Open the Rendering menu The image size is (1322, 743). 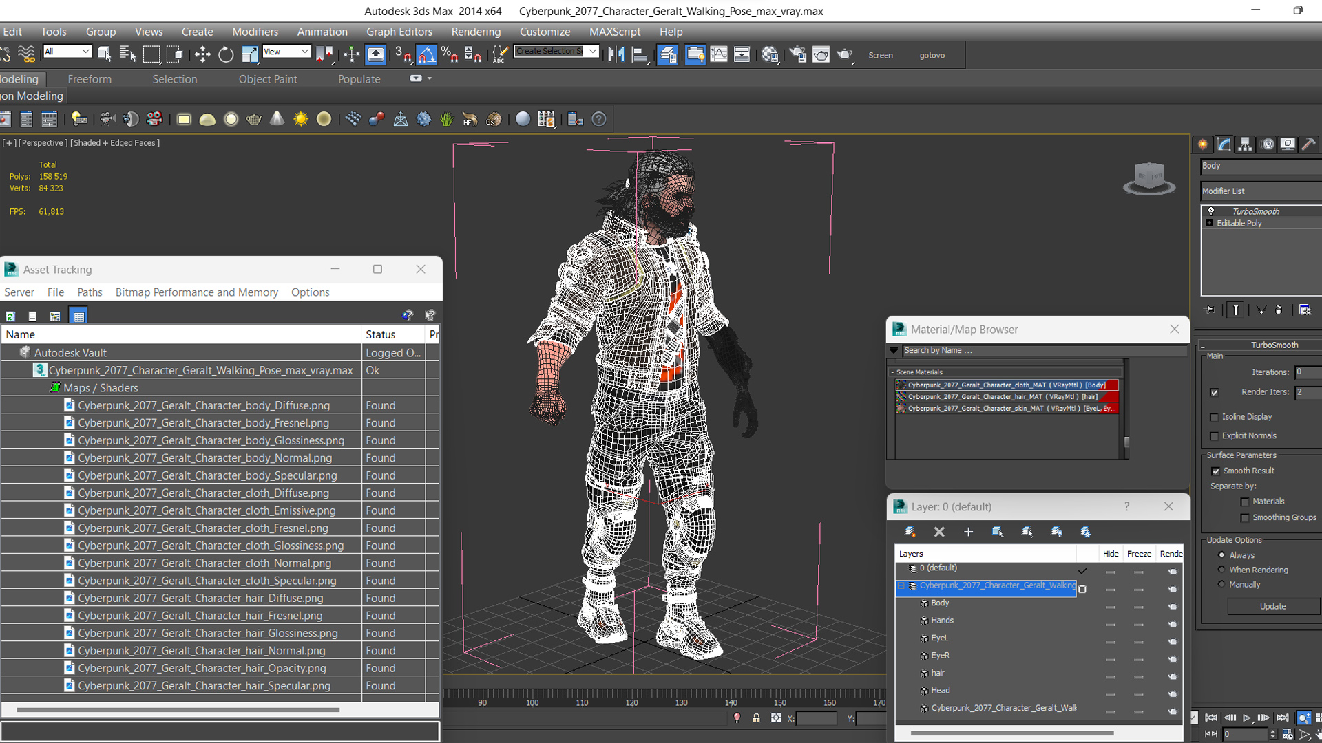pyautogui.click(x=476, y=32)
